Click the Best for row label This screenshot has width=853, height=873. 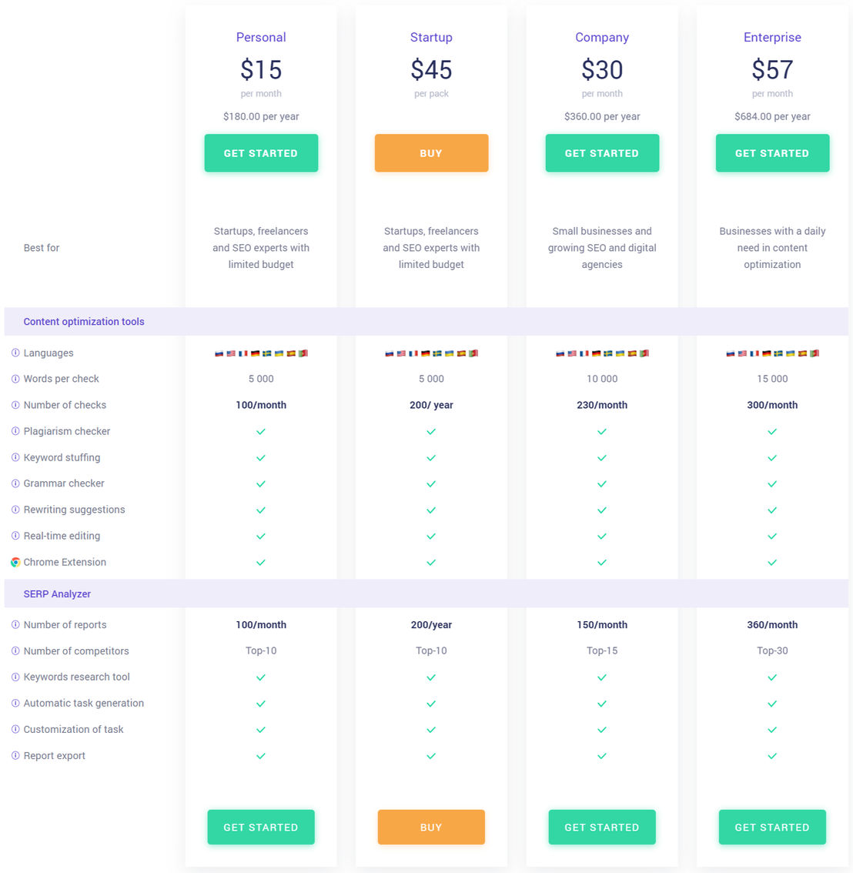[42, 248]
